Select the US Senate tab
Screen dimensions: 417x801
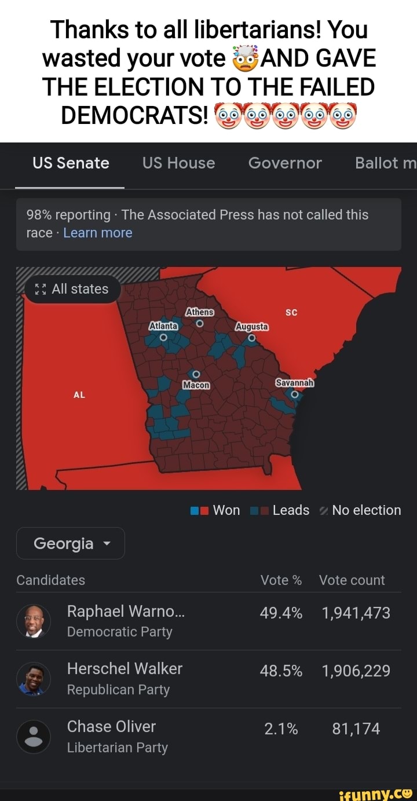click(70, 163)
